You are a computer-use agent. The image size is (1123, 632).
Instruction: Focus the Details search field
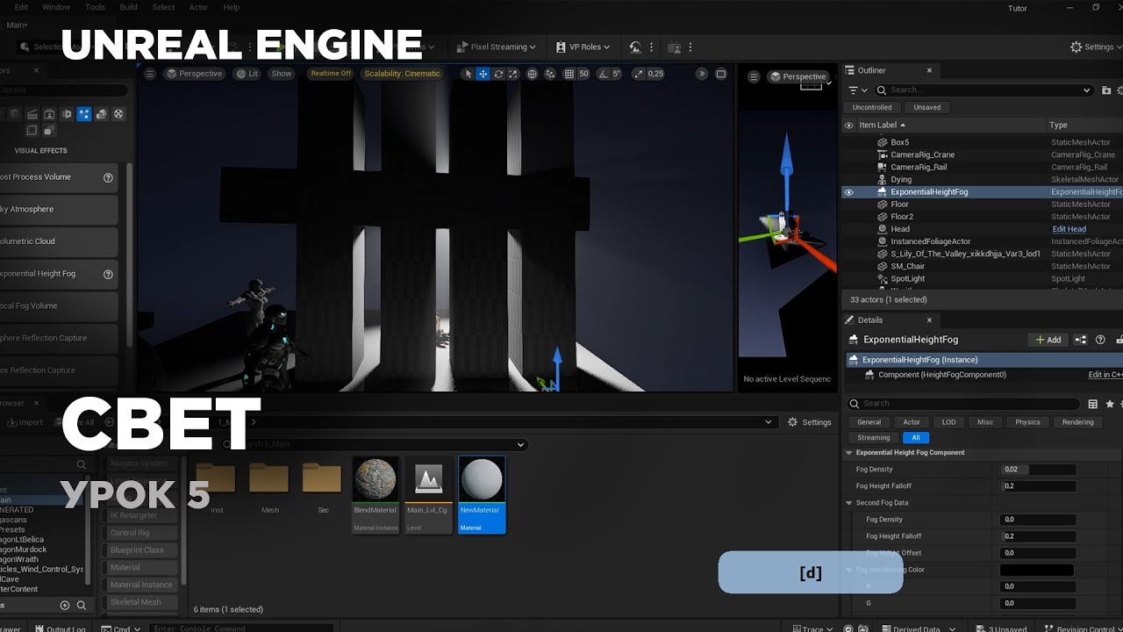tap(963, 404)
